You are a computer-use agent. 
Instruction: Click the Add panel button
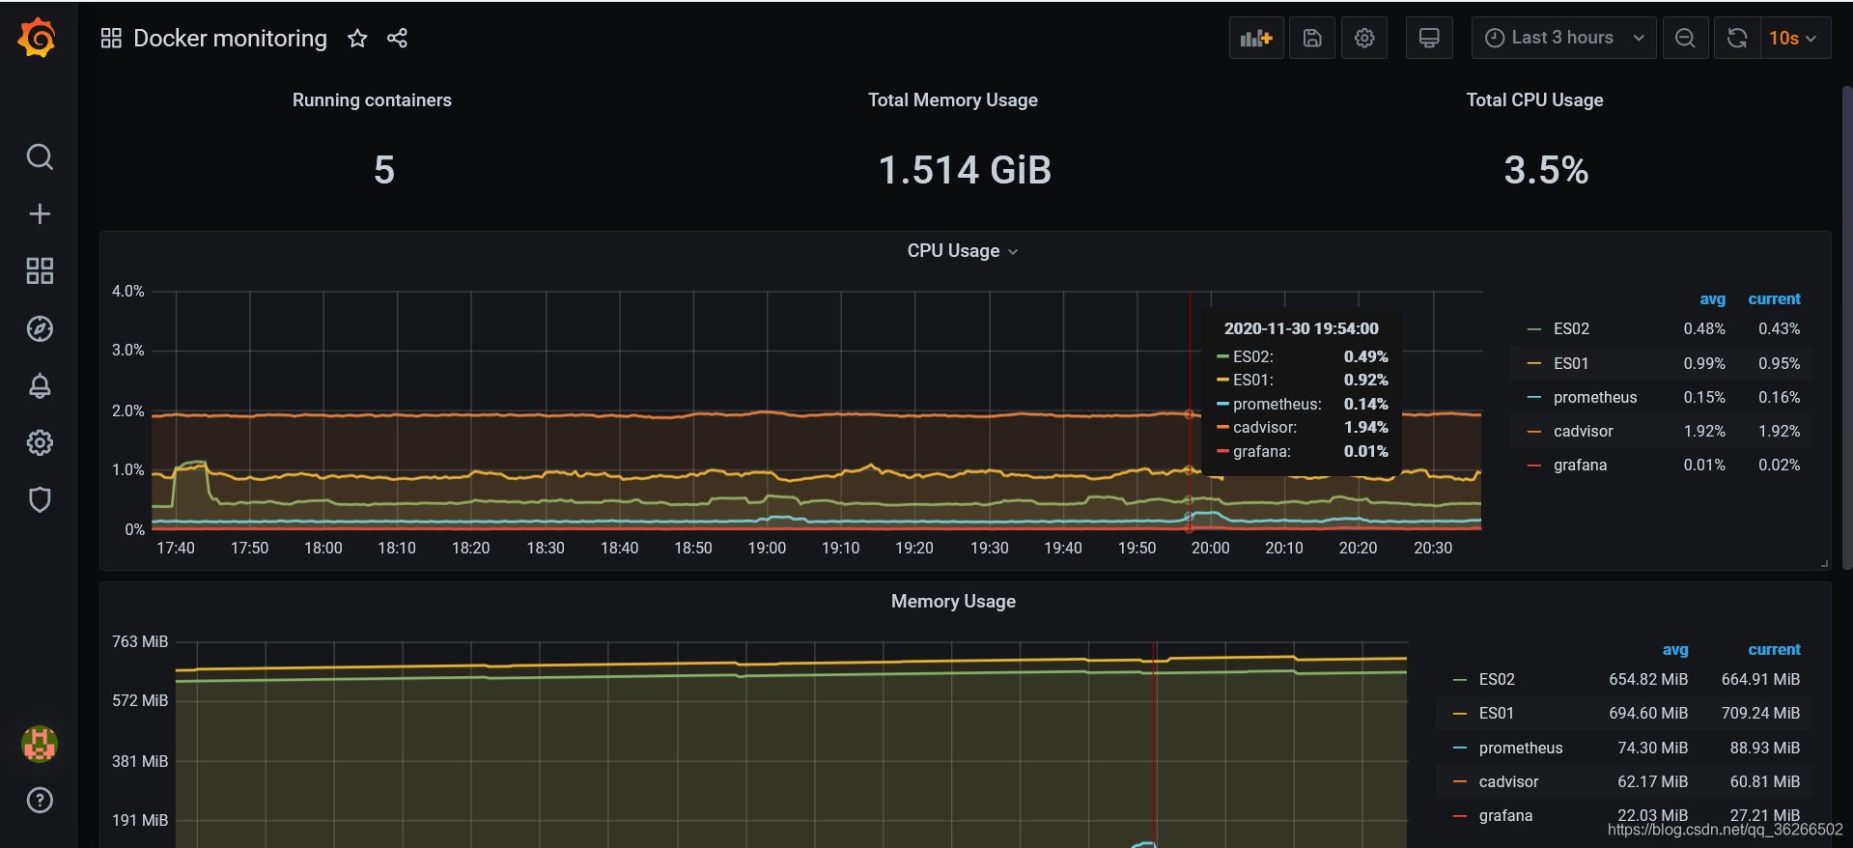[x=1256, y=38]
